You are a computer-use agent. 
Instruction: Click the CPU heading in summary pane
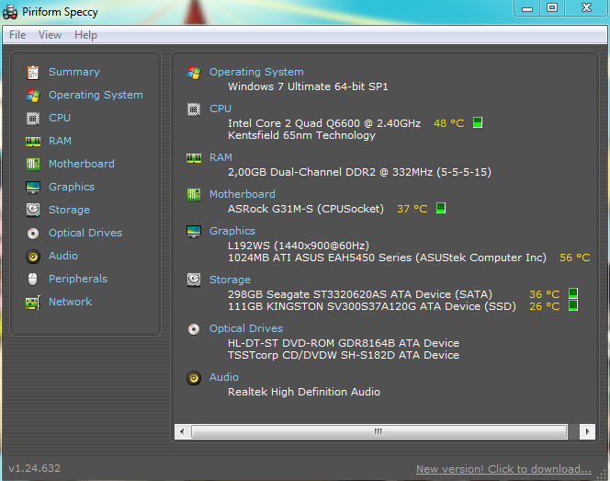(x=220, y=109)
